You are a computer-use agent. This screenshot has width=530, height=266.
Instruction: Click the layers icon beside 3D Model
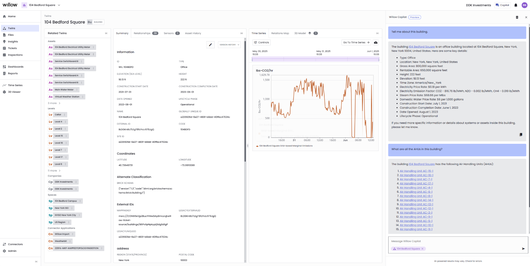click(310, 33)
